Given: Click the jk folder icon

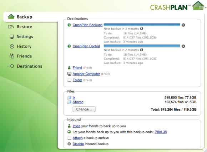Looking at the screenshot, I should (x=69, y=98).
